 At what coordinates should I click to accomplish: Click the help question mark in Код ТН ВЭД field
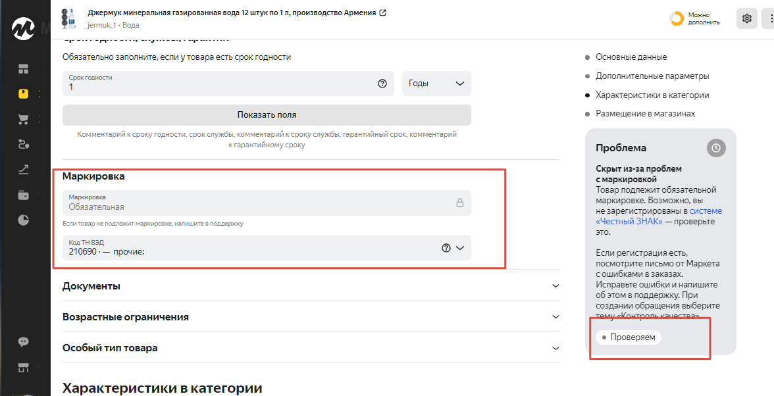point(446,248)
